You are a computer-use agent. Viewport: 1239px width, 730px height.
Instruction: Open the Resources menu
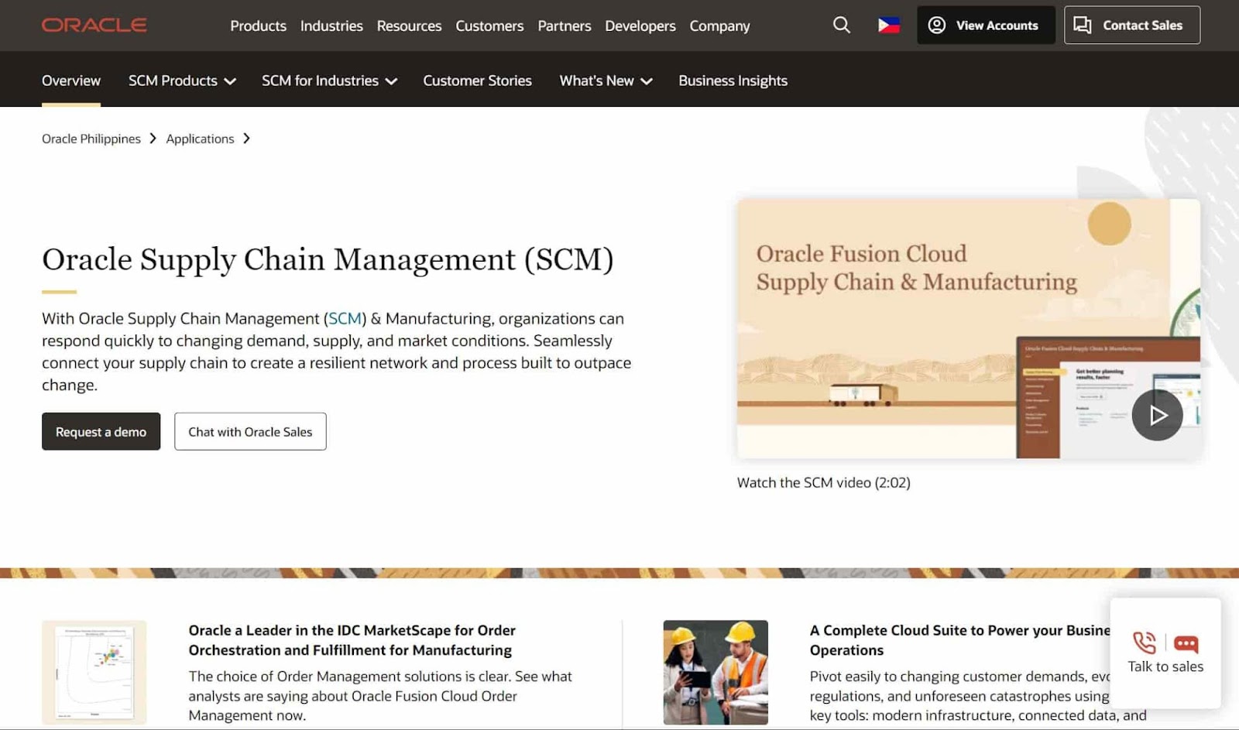coord(409,26)
